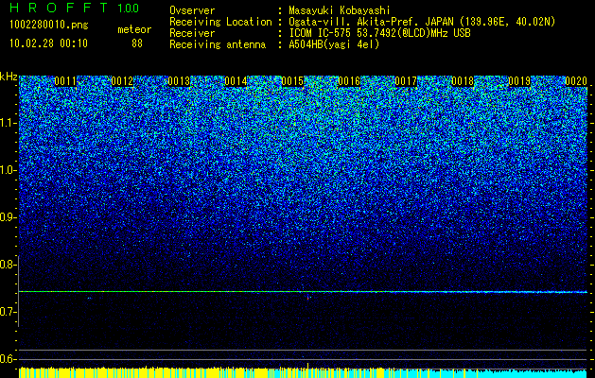Click time marker 0019
Viewport: 595px width, 378px height.
(x=519, y=81)
